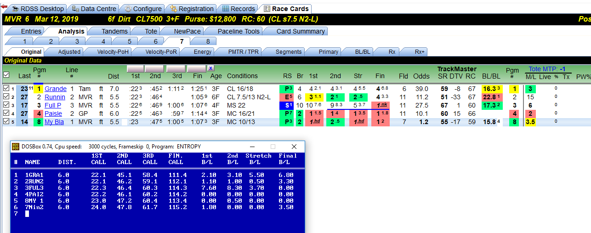The height and width of the screenshot is (233, 591).
Task: Click the small blue X button above Age
Action: click(x=211, y=68)
